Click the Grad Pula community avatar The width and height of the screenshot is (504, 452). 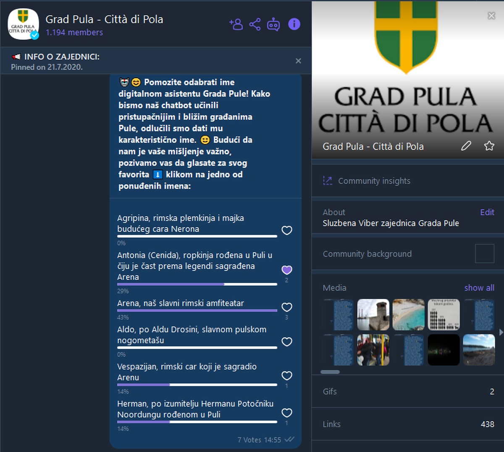[x=23, y=24]
